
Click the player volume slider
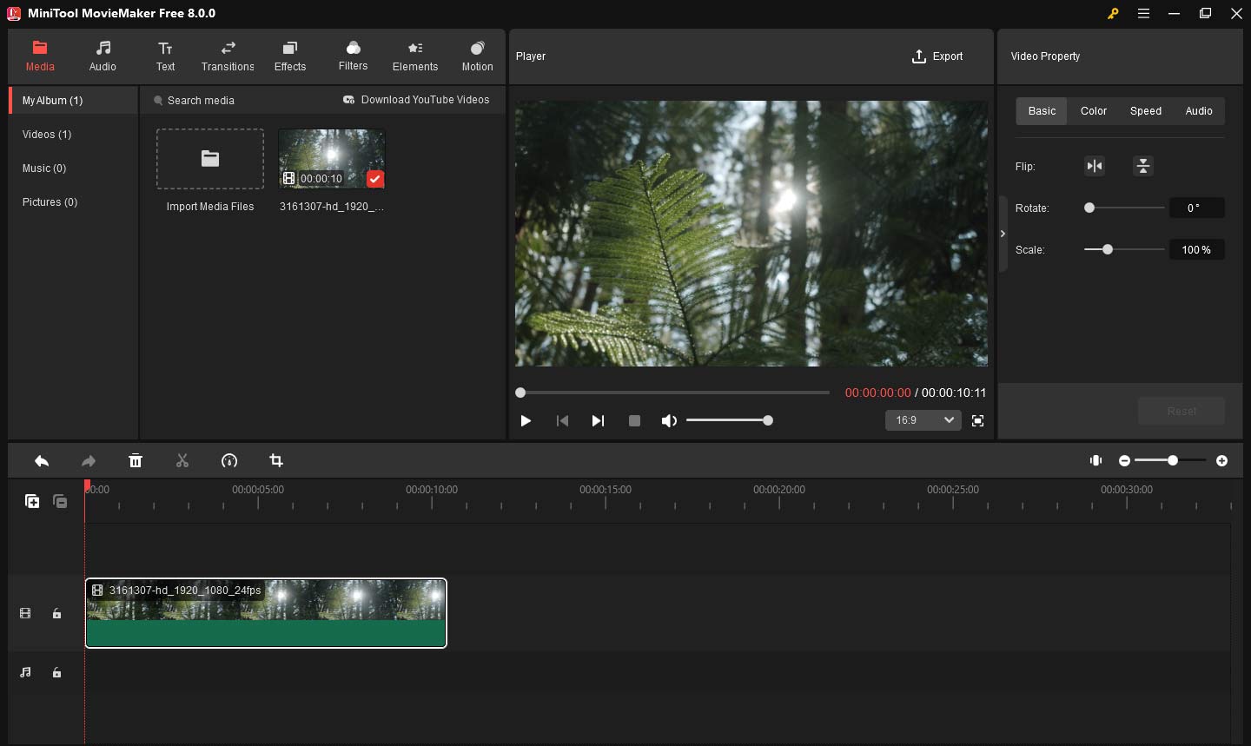coord(729,420)
